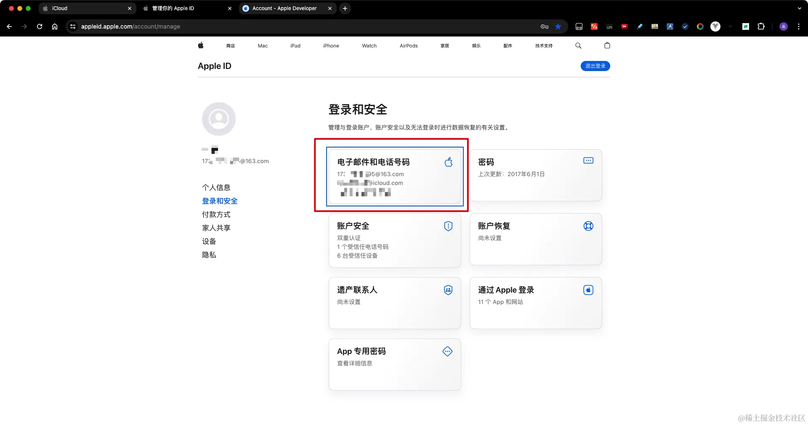Click the Apple ID page heading

pyautogui.click(x=215, y=66)
